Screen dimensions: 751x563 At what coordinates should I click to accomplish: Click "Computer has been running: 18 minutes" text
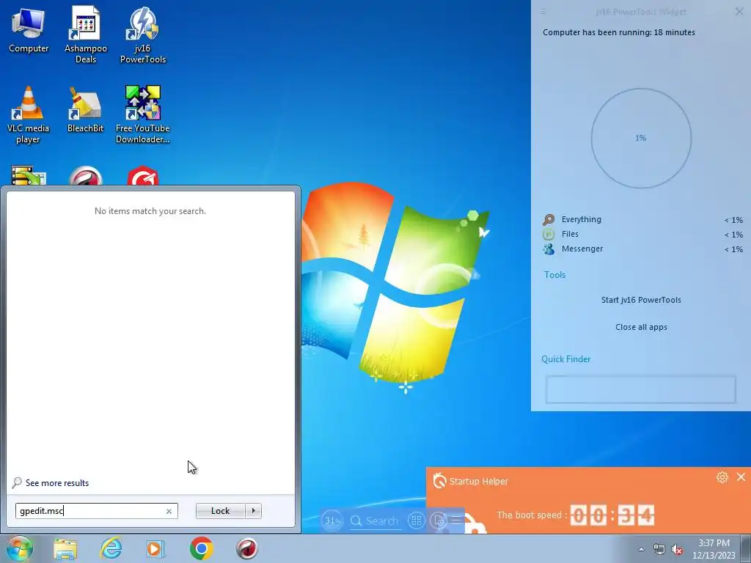[x=619, y=32]
